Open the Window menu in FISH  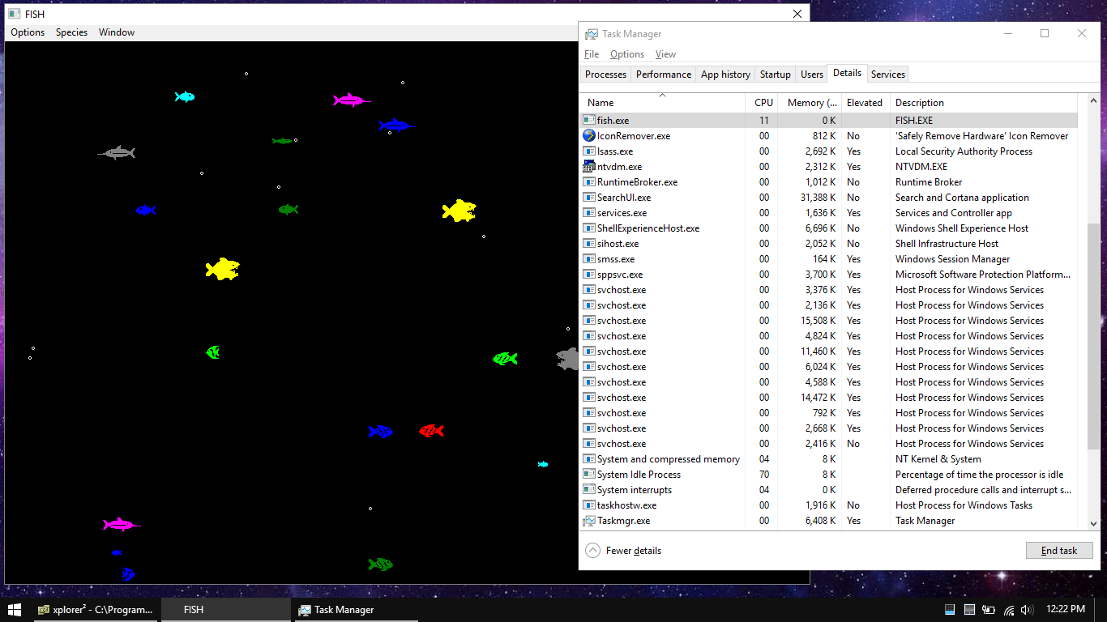click(117, 32)
